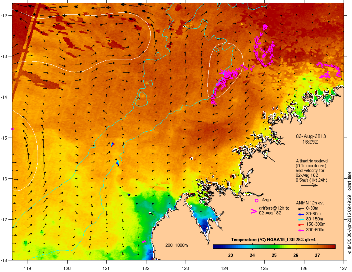The image size is (352, 272).
Task: Click the colorbar tick label '25'
Action: click(274, 255)
